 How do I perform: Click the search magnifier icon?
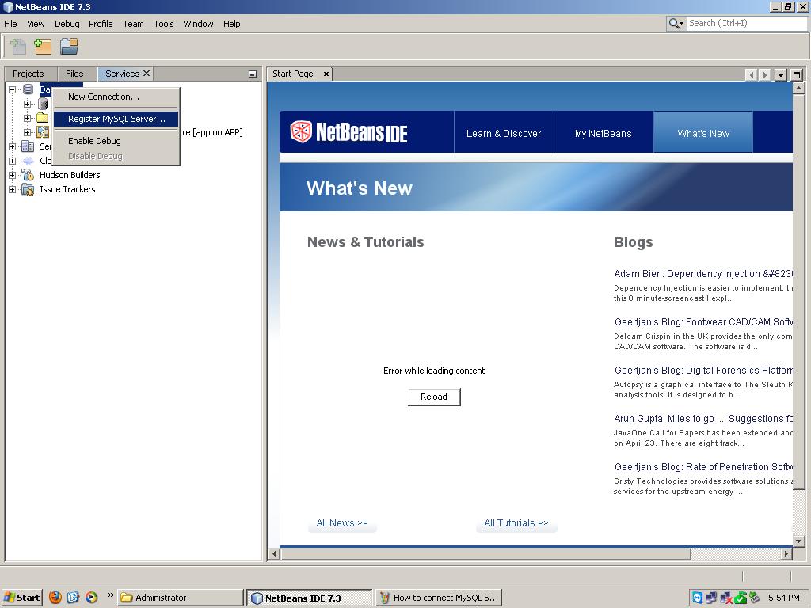(674, 23)
